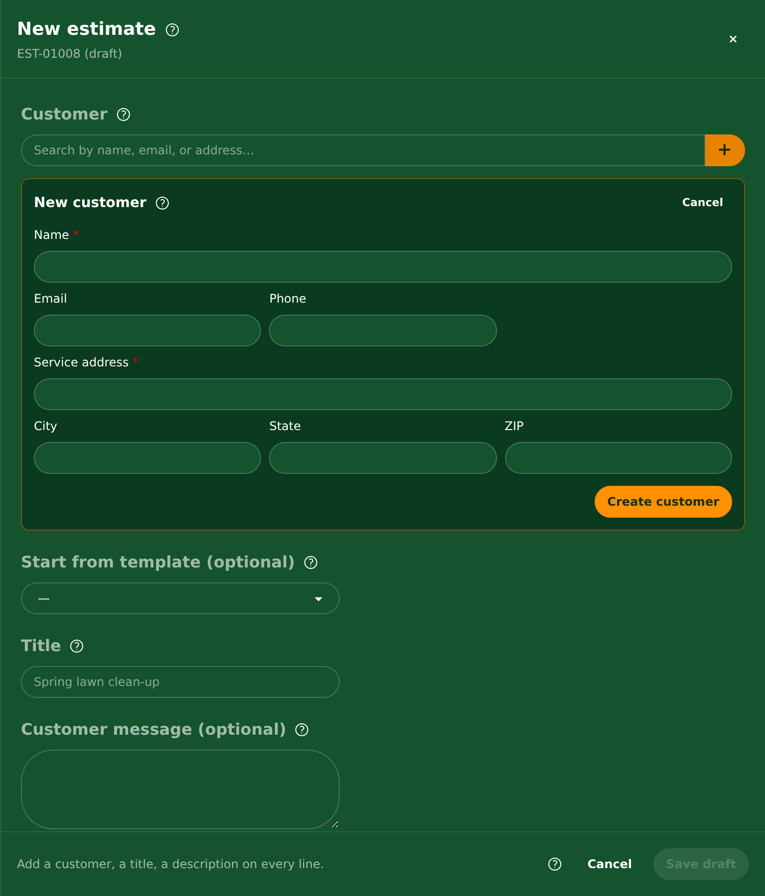Click the EST-01008 (draft) label
The image size is (765, 896).
coord(70,54)
